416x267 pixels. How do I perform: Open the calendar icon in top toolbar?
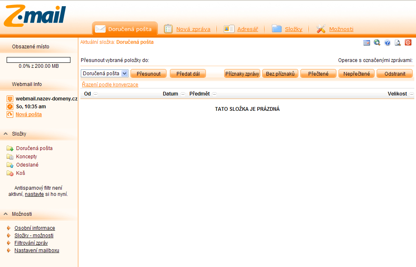[366, 43]
